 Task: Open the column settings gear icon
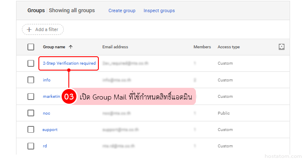tap(282, 47)
